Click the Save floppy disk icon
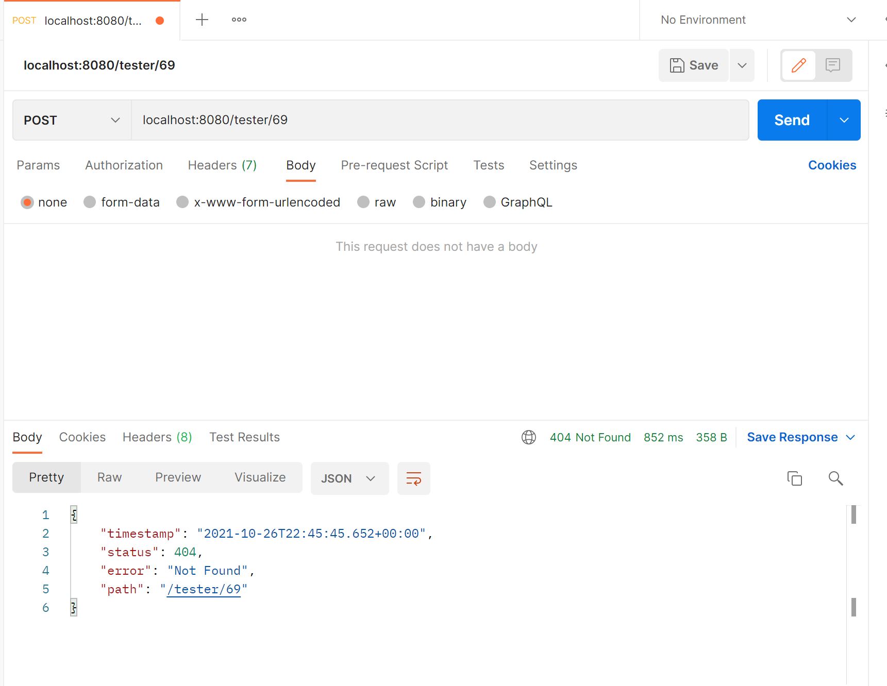 click(x=677, y=65)
